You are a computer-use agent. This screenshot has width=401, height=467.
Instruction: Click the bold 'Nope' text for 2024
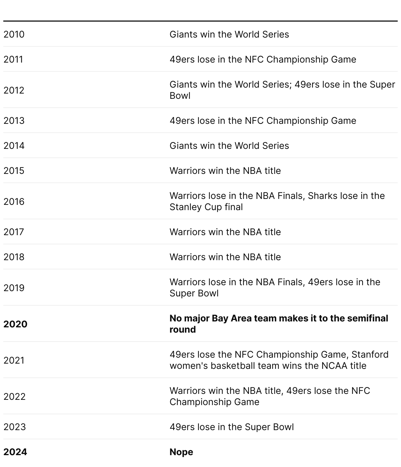pyautogui.click(x=181, y=452)
